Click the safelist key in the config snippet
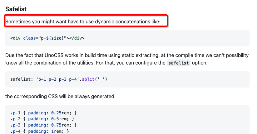The width and height of the screenshot is (257, 134). (x=20, y=79)
